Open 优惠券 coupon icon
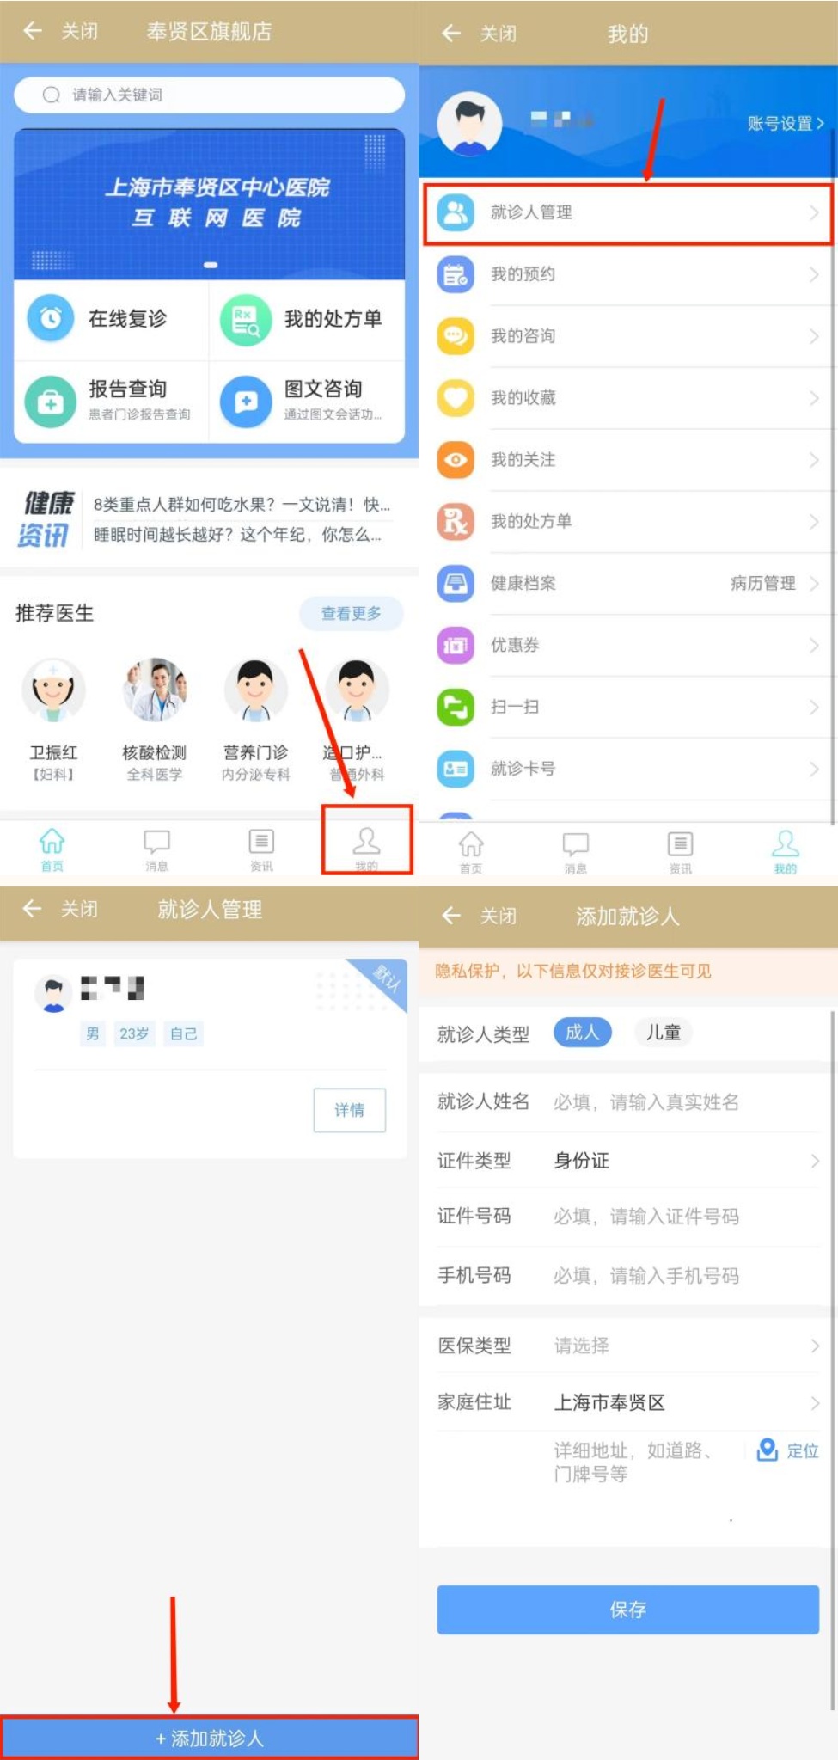The width and height of the screenshot is (838, 1760). [456, 645]
